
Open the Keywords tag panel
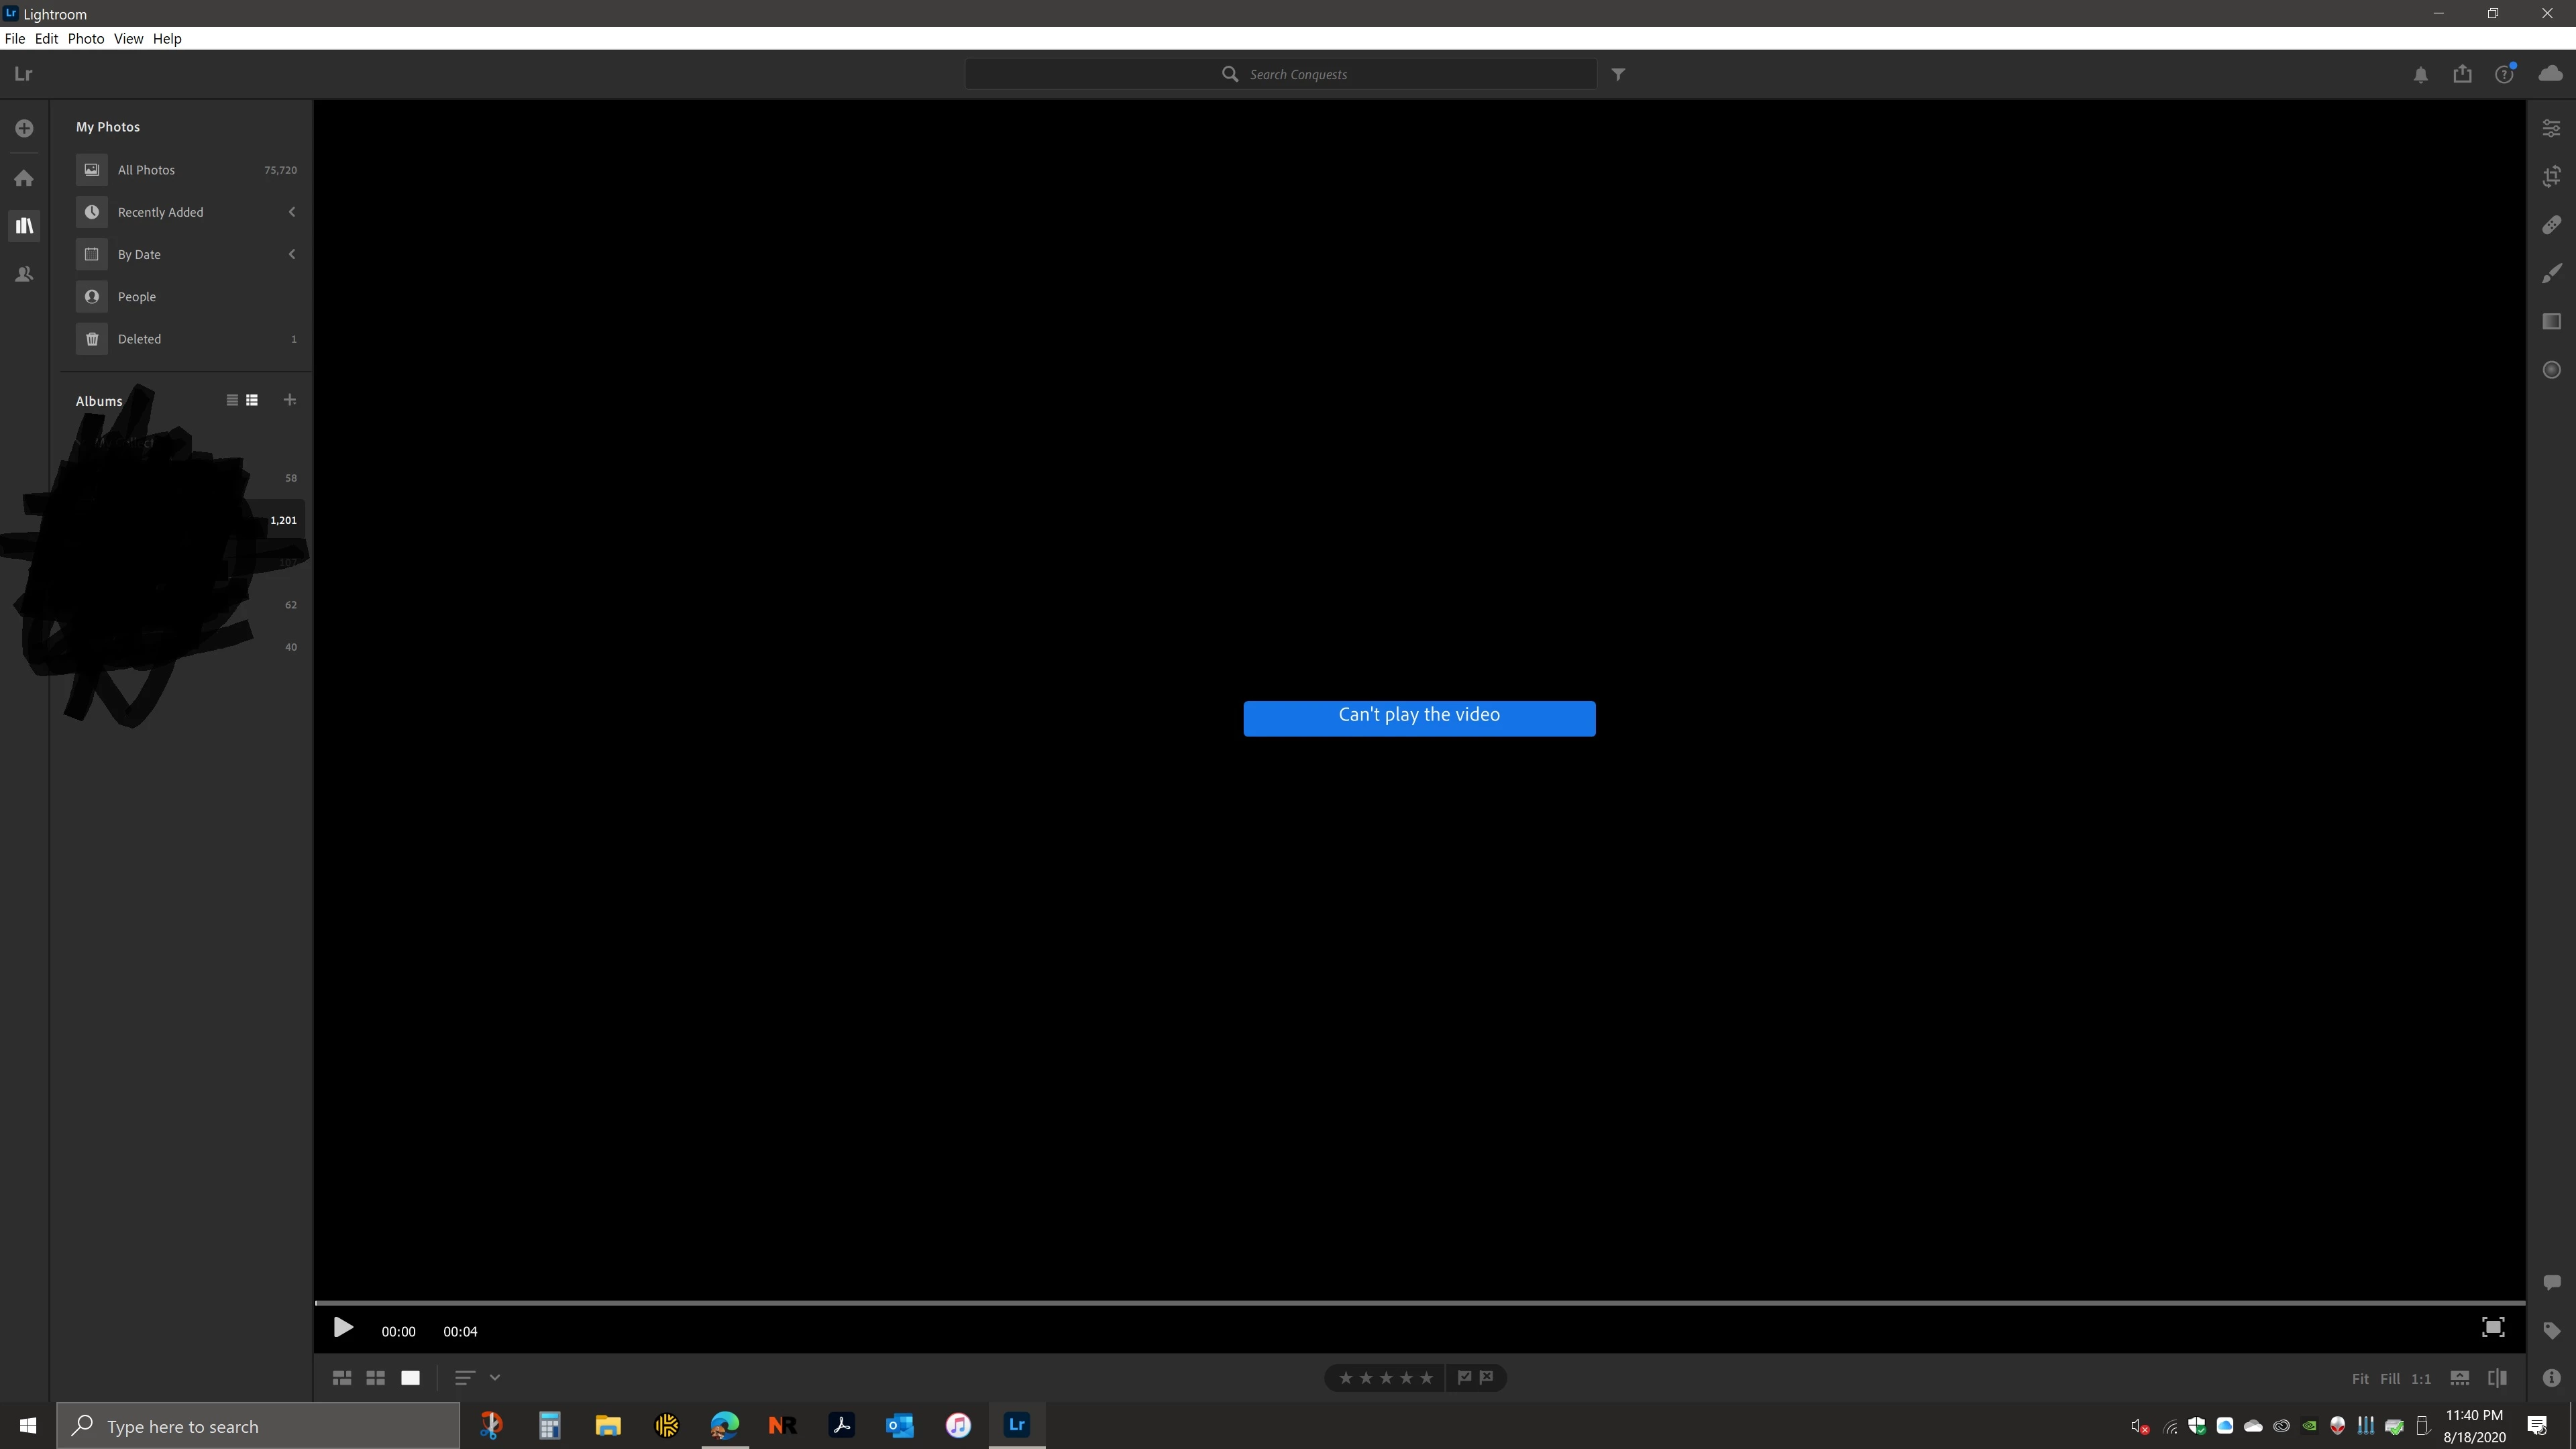click(2551, 1330)
